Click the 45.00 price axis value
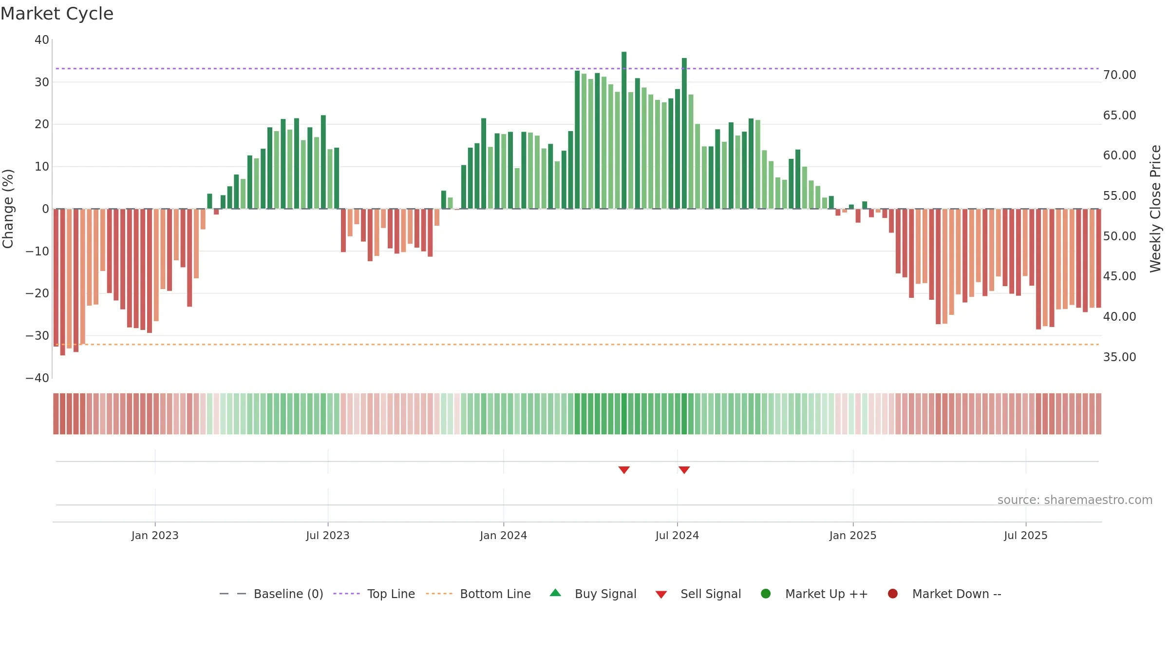Screen dimensions: 1169x658 1120,276
